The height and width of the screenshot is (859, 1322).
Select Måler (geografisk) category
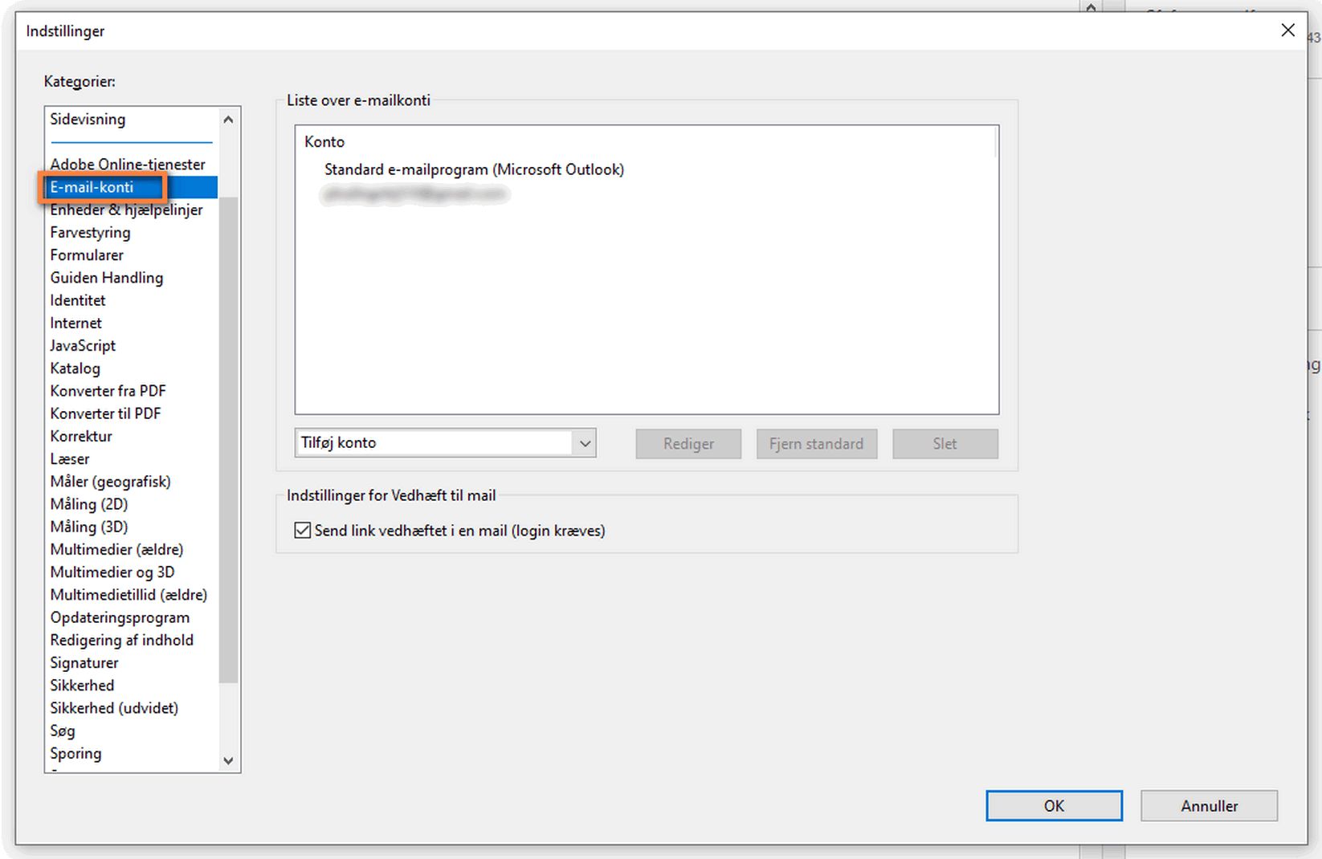(110, 482)
